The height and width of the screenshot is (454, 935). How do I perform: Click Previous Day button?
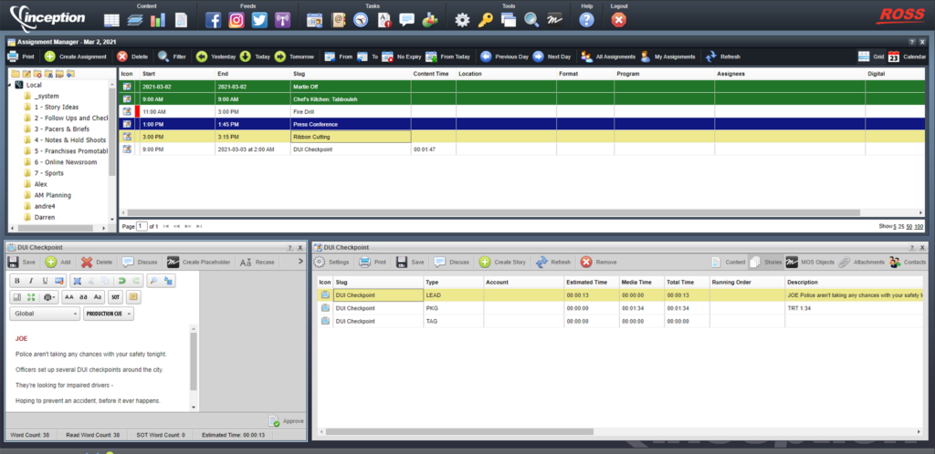click(504, 57)
